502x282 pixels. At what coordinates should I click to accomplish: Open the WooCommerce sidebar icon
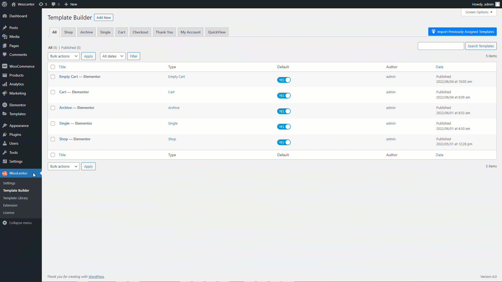click(x=5, y=66)
